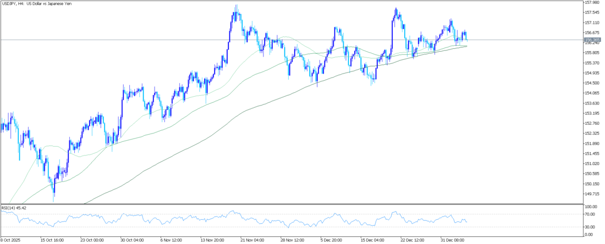605x244 pixels.
Task: Click the separator between chart and RSI panel
Action: [291, 204]
